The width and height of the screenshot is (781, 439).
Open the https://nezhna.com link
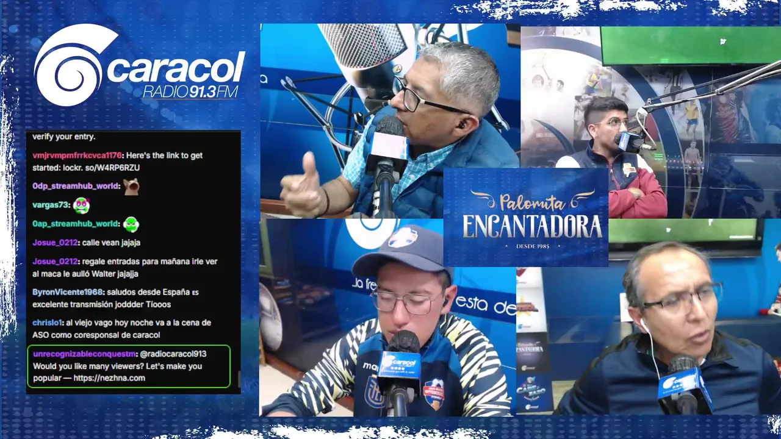109,378
